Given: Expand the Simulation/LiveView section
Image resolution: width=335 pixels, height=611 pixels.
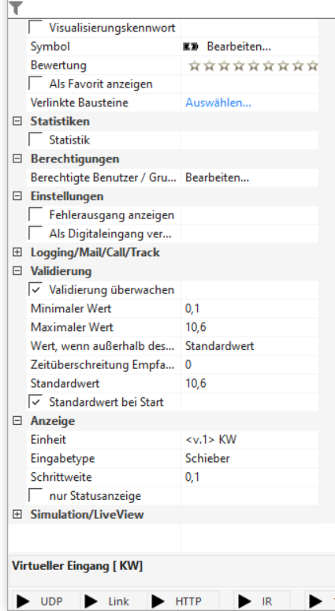Looking at the screenshot, I should [17, 514].
